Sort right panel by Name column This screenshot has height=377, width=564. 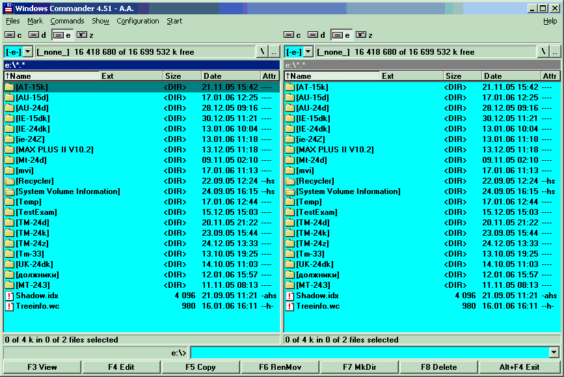click(332, 76)
